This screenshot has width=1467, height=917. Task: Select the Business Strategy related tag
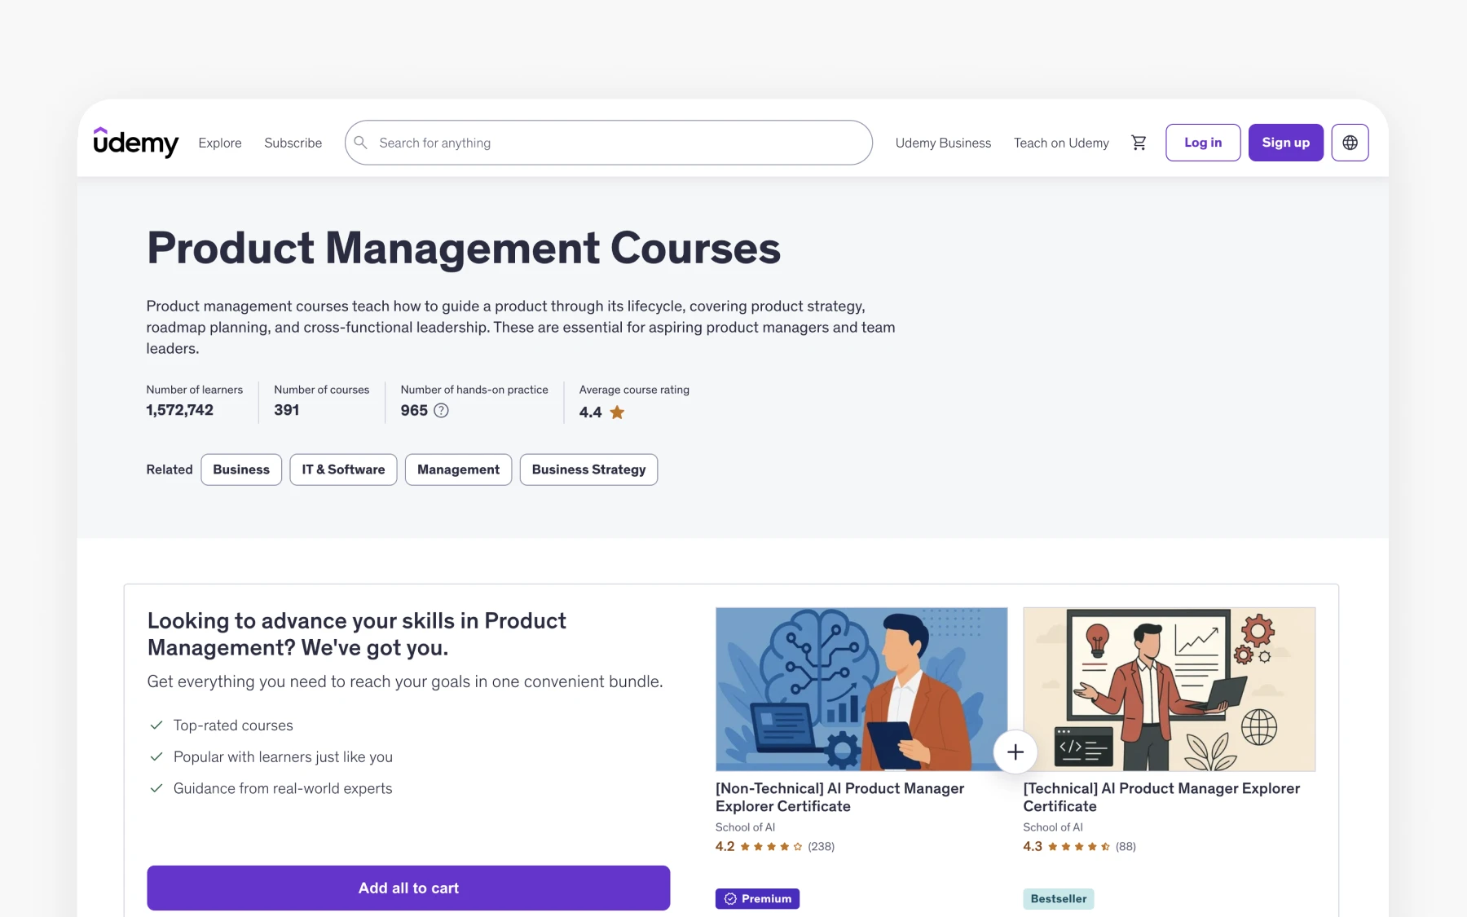point(588,470)
